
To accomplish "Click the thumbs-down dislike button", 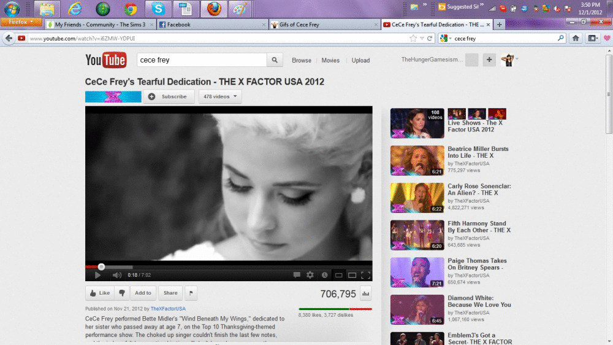I will [122, 293].
